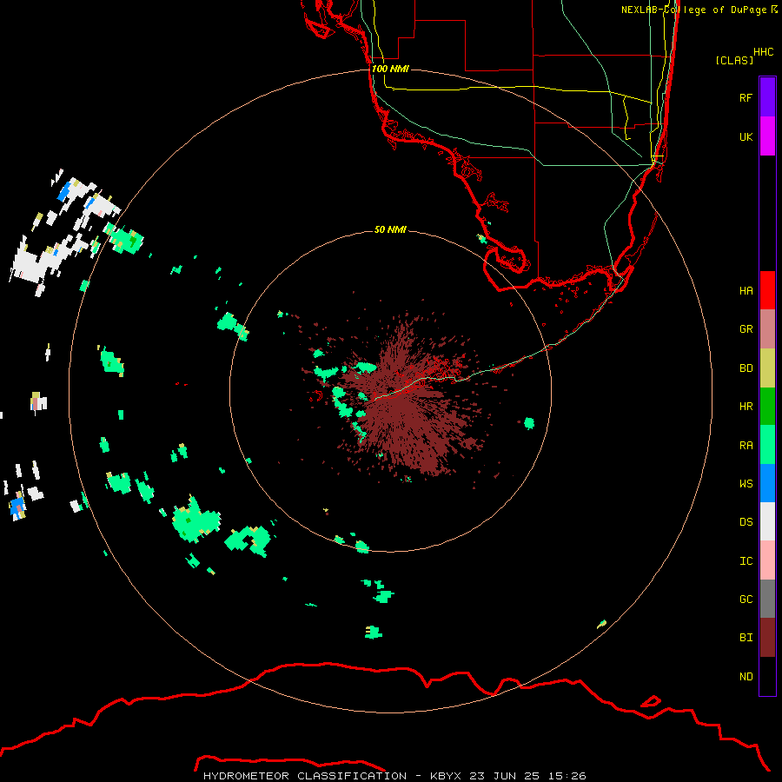This screenshot has width=782, height=782.
Task: Select the "BD" legend label
Action: coord(746,368)
